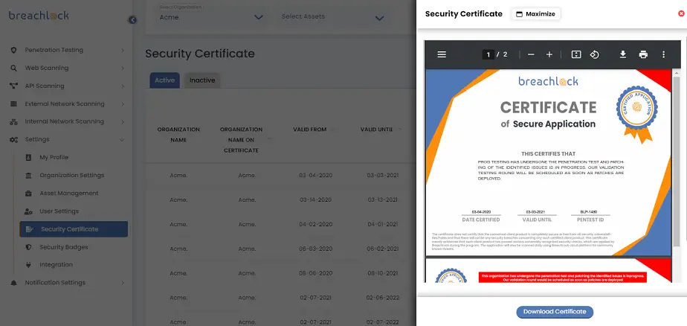Click the 06-02-2021 valid until cell
The width and height of the screenshot is (687, 326).
(382, 249)
